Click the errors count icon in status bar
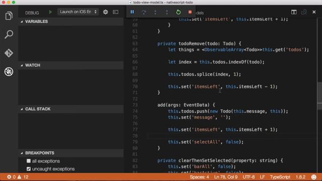 coord(11,177)
